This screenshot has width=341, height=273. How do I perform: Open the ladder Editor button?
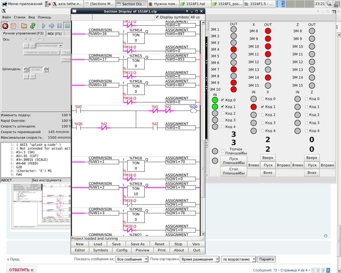point(80,250)
